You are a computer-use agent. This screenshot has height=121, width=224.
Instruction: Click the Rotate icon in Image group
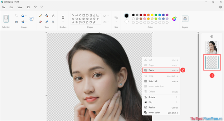pyautogui.click(x=23, y=16)
